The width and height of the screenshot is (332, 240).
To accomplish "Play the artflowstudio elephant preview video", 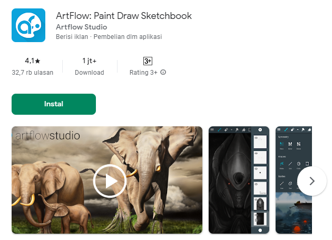I will coord(110,181).
